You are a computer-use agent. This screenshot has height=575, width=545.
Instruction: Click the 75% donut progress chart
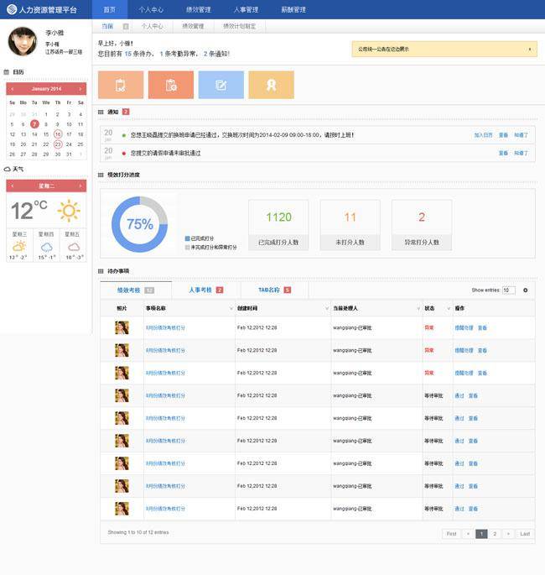139,224
